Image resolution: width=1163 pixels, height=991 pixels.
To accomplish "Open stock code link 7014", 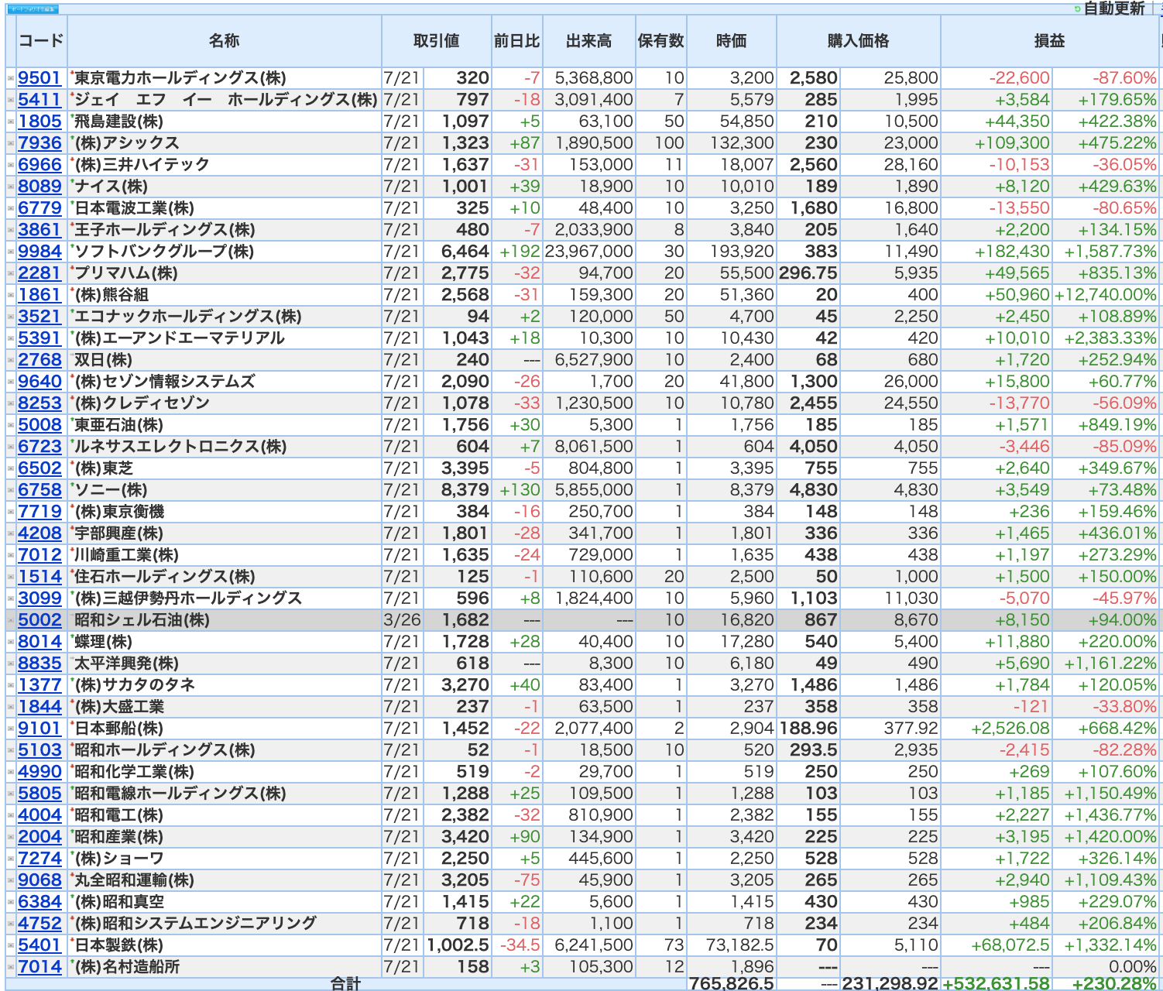I will pyautogui.click(x=39, y=967).
